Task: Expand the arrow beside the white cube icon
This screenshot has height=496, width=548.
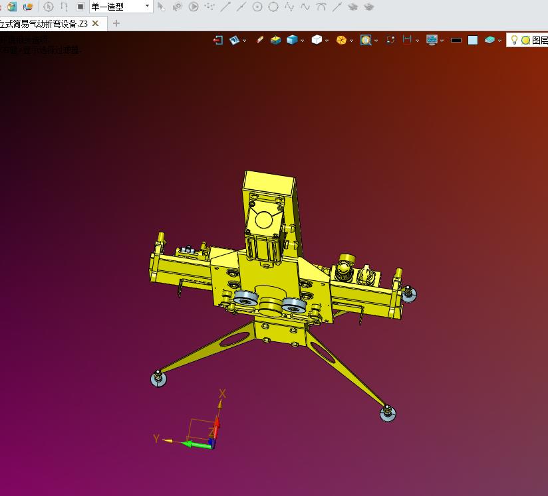Action: 327,41
